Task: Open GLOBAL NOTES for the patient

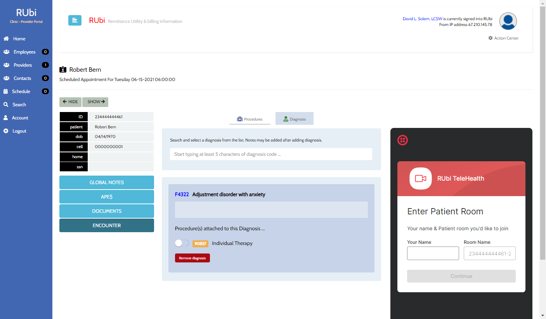Action: tap(107, 183)
